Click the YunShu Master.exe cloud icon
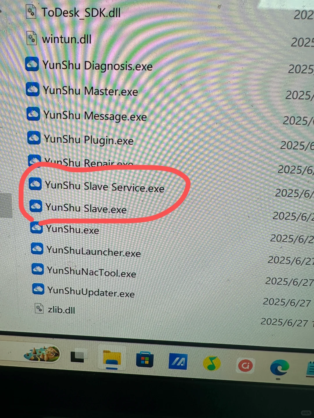The width and height of the screenshot is (314, 418). (x=33, y=89)
